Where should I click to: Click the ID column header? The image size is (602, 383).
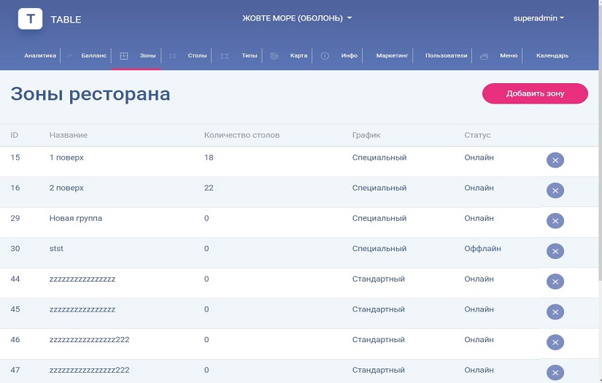click(x=14, y=135)
